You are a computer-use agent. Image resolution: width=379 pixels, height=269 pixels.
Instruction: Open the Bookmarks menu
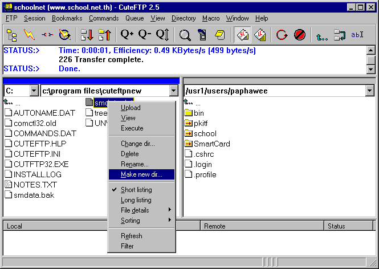(x=67, y=18)
